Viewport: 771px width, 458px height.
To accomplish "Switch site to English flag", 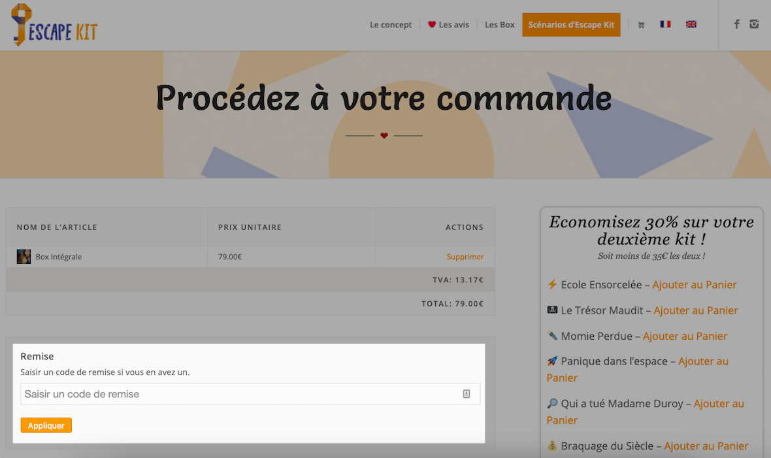I will tap(691, 24).
